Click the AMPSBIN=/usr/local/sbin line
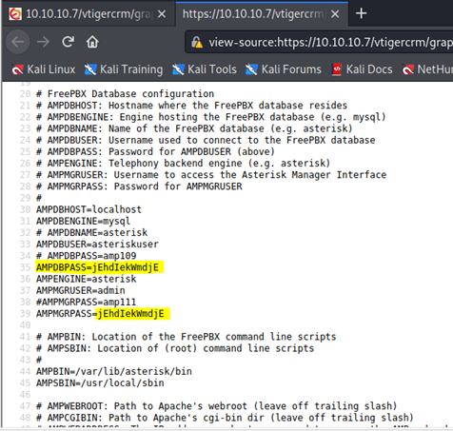Image resolution: width=453 pixels, height=431 pixels. (x=100, y=382)
